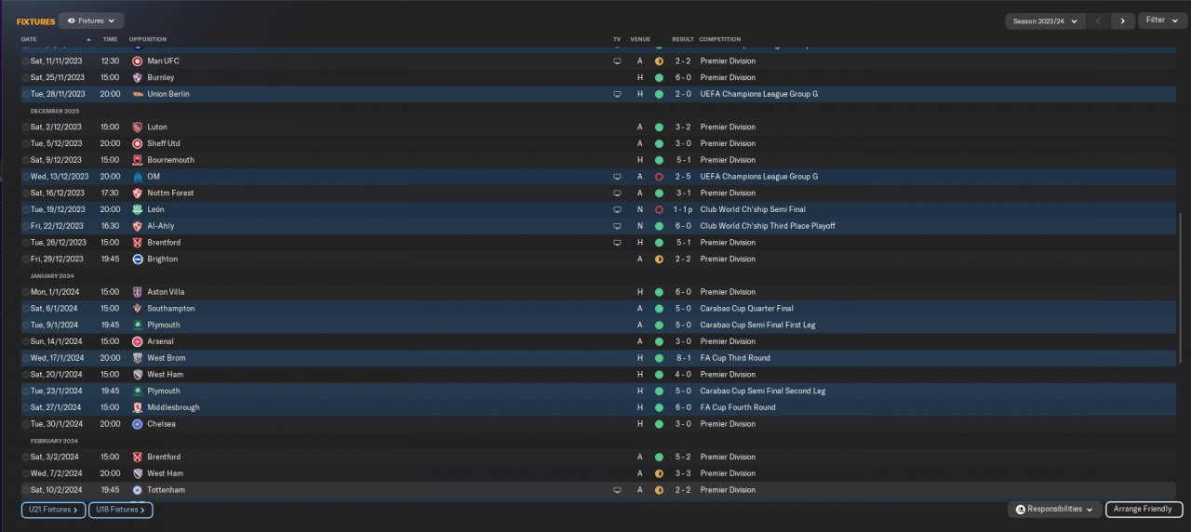Toggle the circle marker beside Mon, 1/1/2024

(x=25, y=292)
